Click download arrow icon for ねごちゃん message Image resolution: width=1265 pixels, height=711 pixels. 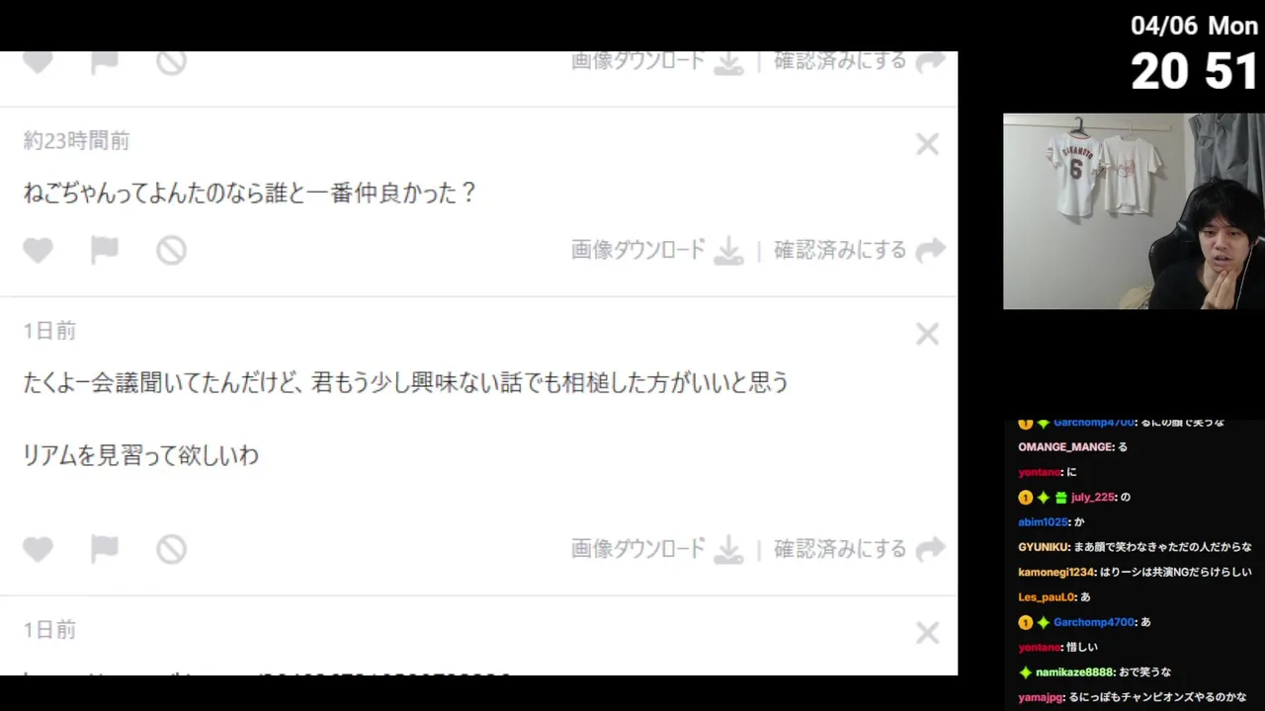click(x=728, y=251)
